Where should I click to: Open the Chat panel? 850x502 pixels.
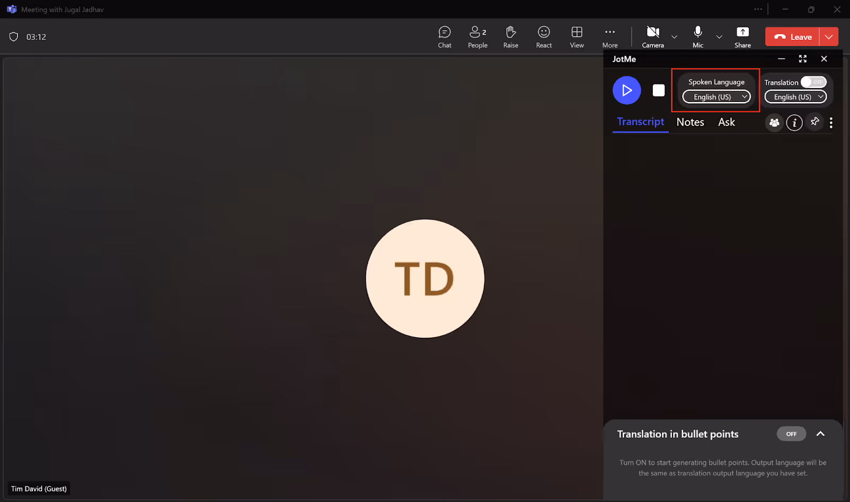445,37
